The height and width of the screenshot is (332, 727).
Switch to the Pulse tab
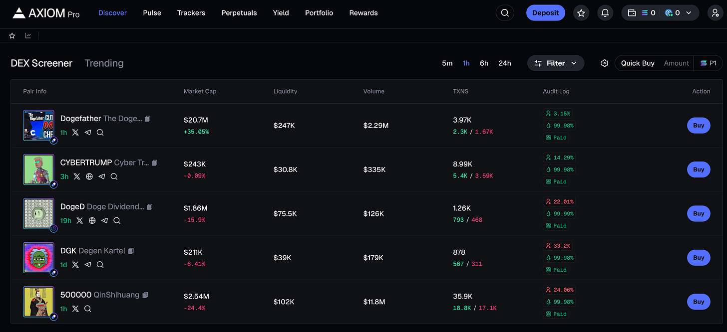[152, 13]
